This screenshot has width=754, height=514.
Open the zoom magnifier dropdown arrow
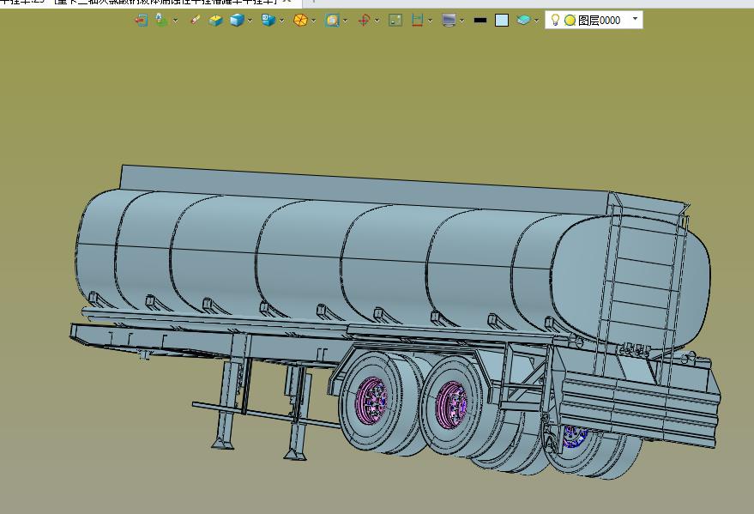[x=346, y=21]
